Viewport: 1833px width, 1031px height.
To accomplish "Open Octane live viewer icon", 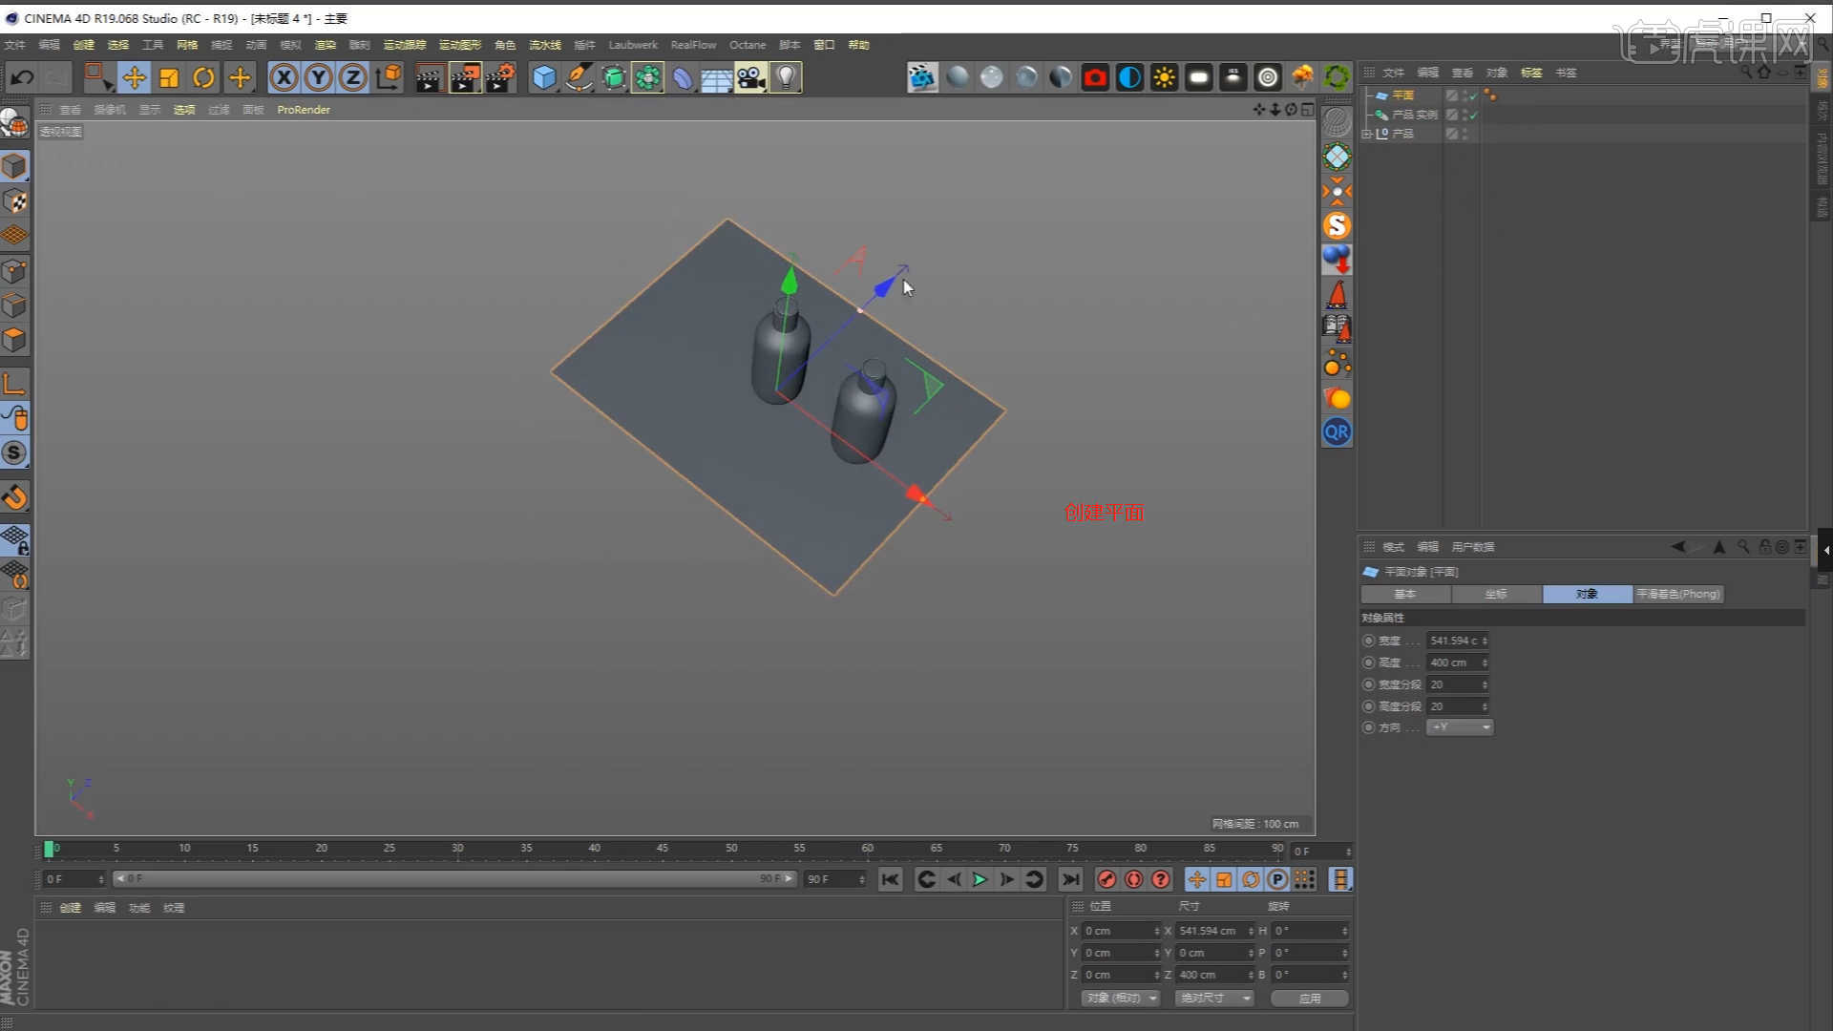I will 922,77.
